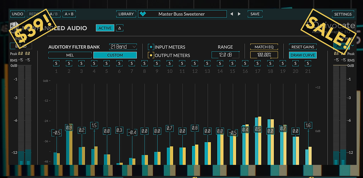Solo band 10 with its S button
363x178 pixels.
[x=169, y=63]
